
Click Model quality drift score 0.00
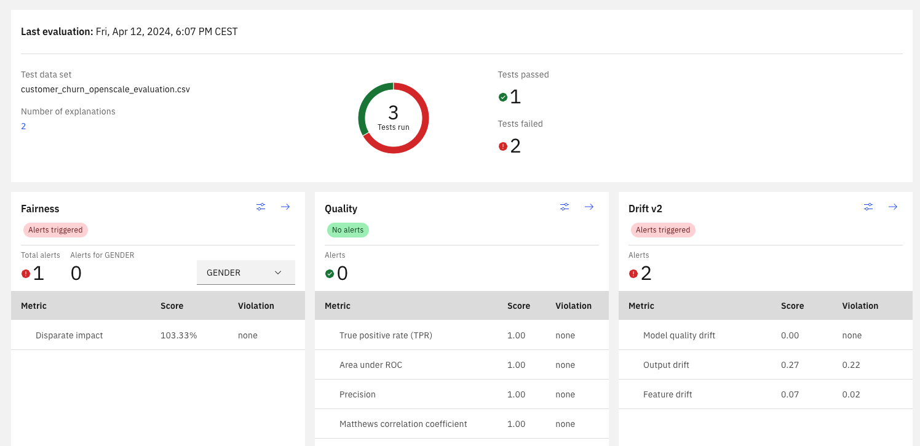pos(790,335)
